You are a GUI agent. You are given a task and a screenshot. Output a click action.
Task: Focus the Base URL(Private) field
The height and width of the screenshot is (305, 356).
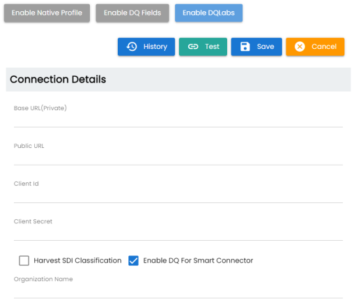tap(178, 120)
